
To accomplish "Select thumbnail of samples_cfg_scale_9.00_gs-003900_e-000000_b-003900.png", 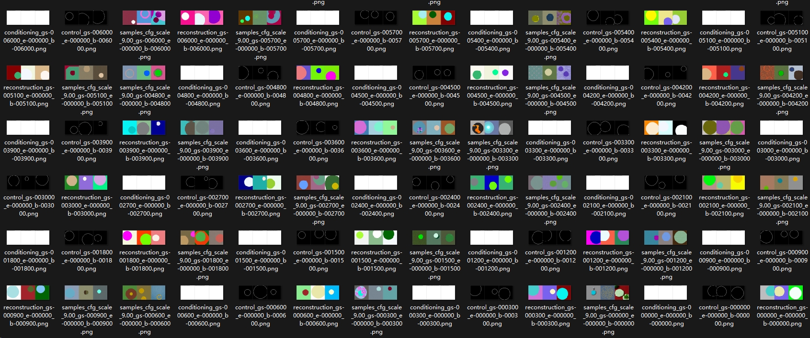I will tap(202, 128).
